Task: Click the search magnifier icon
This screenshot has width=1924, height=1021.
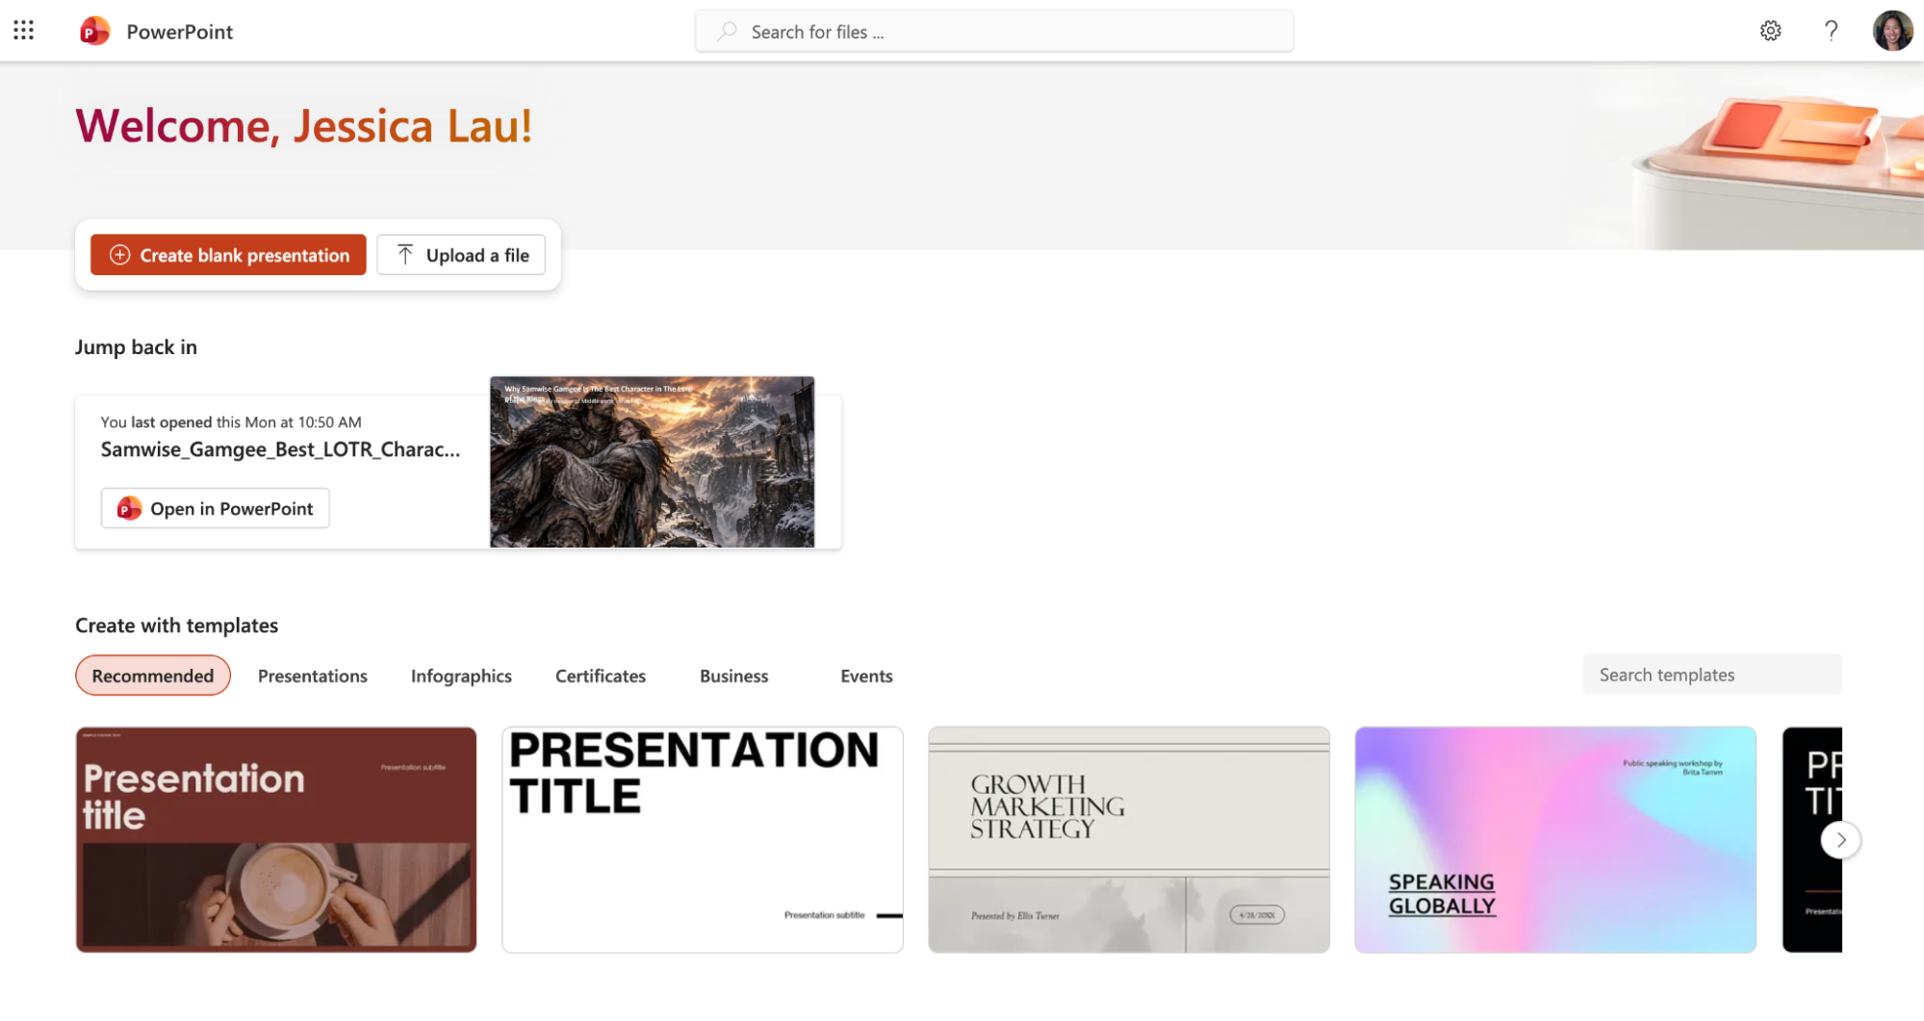Action: [x=728, y=32]
